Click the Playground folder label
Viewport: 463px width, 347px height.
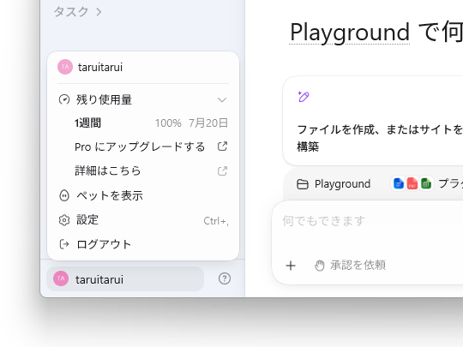point(342,184)
